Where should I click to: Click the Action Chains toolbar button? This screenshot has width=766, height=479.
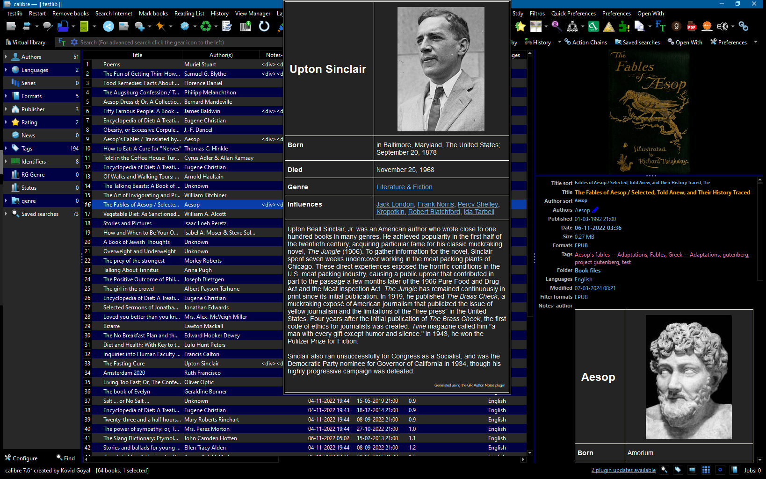click(x=586, y=42)
